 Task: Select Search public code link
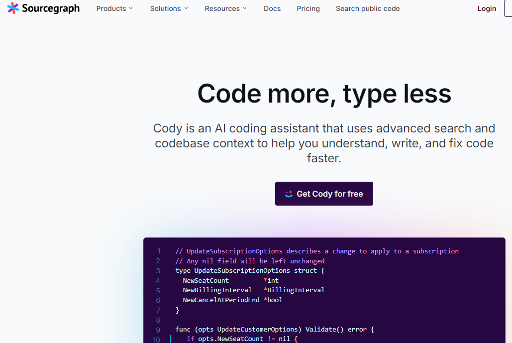(x=368, y=8)
